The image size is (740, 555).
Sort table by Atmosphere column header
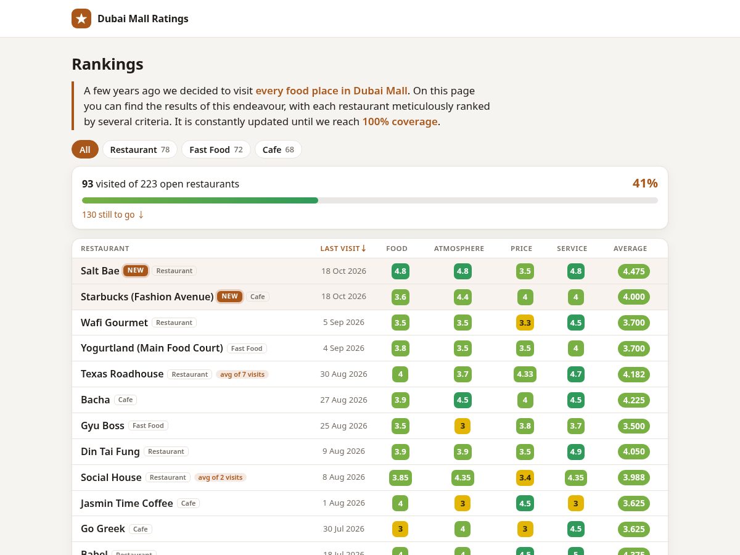459,249
